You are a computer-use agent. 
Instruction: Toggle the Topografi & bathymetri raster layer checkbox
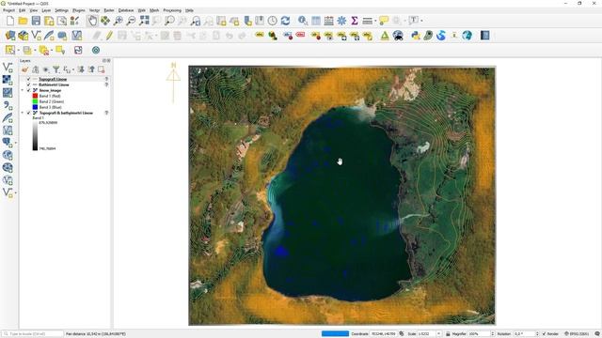(x=28, y=113)
